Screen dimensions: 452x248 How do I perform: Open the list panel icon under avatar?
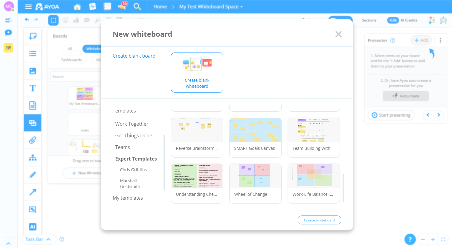click(x=8, y=20)
